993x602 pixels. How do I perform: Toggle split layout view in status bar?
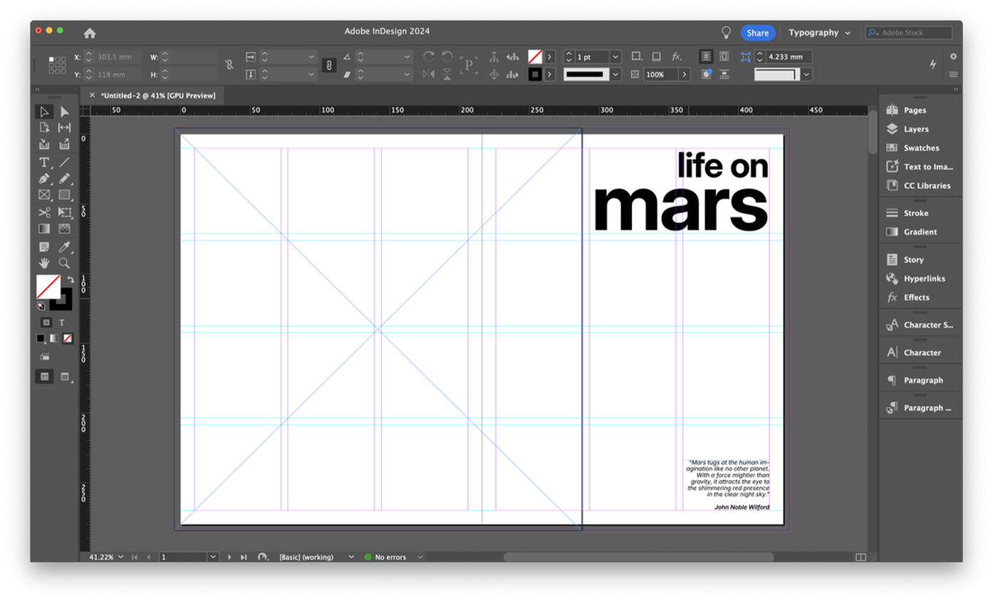pos(861,557)
